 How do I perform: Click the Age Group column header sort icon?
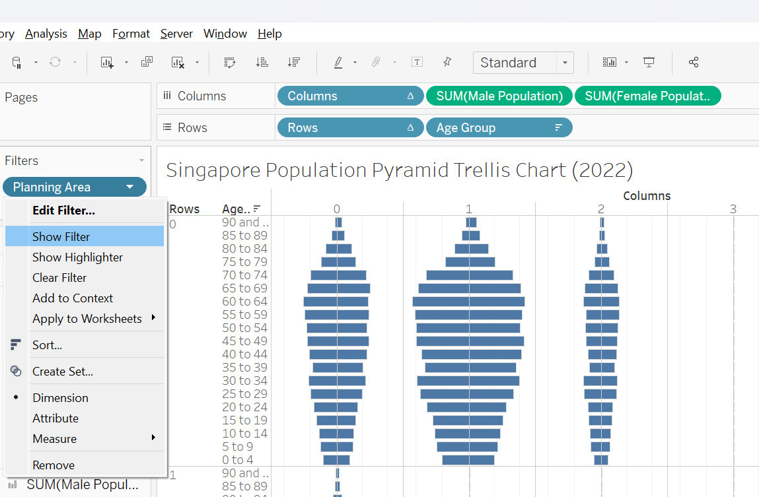(x=257, y=209)
